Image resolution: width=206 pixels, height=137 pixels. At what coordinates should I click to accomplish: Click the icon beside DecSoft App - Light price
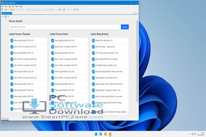pyautogui.click(x=93, y=47)
